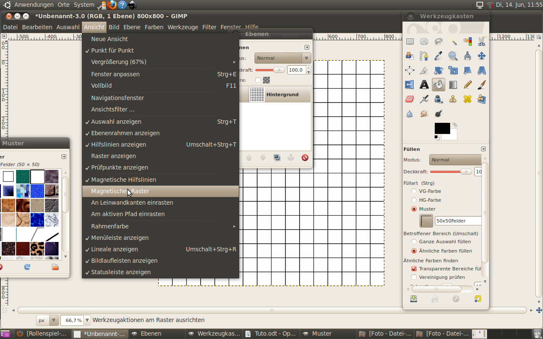
Task: Open the Werkzeuge menu
Action: click(183, 27)
